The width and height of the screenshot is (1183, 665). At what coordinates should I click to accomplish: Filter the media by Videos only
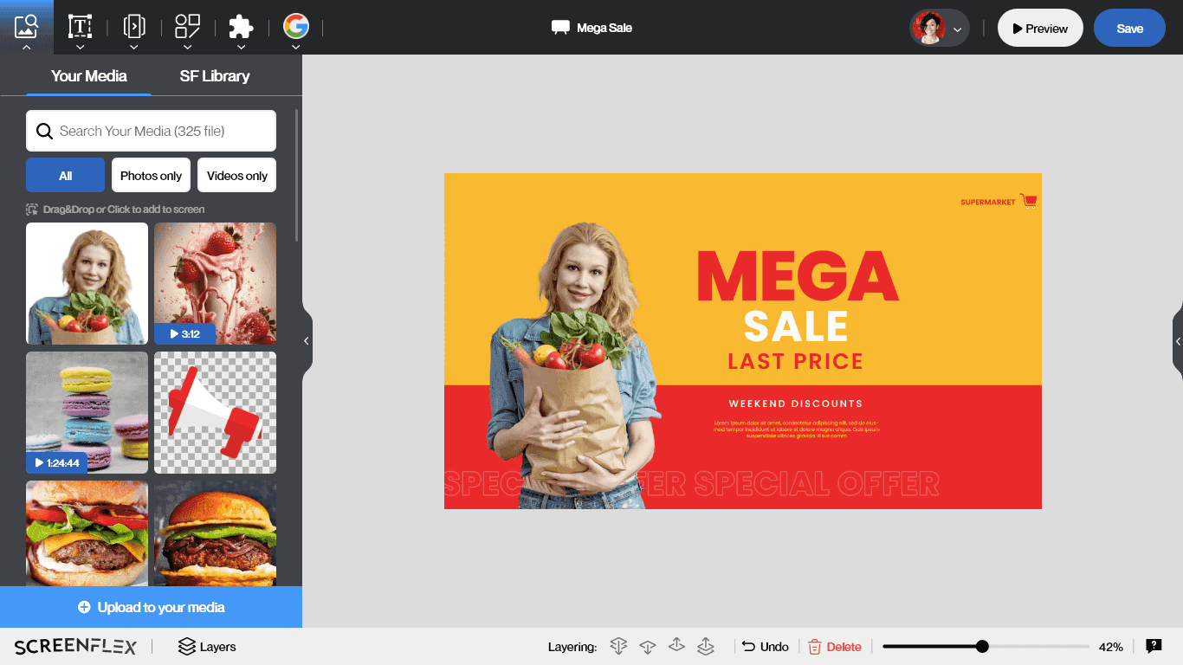[x=237, y=175]
